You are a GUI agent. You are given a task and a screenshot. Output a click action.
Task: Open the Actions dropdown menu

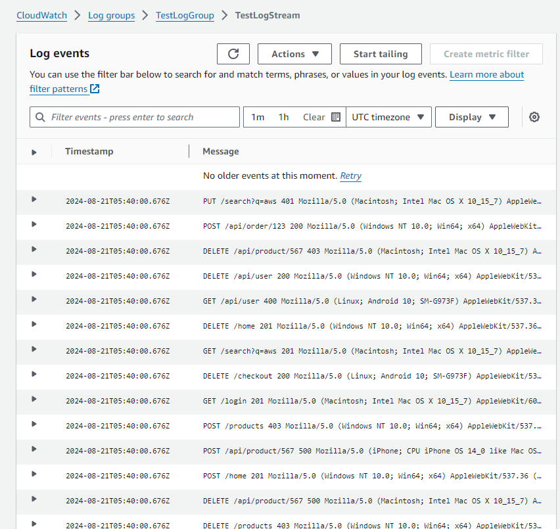pos(294,54)
